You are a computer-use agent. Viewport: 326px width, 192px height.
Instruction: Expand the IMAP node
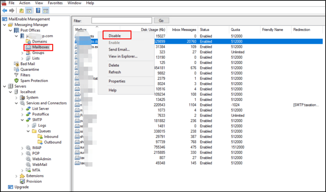[x=22, y=148]
